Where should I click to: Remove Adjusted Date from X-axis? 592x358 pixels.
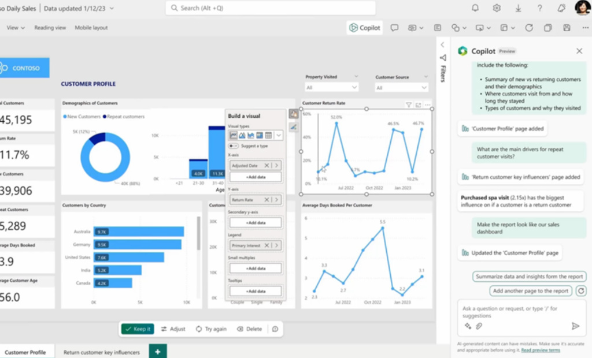267,166
